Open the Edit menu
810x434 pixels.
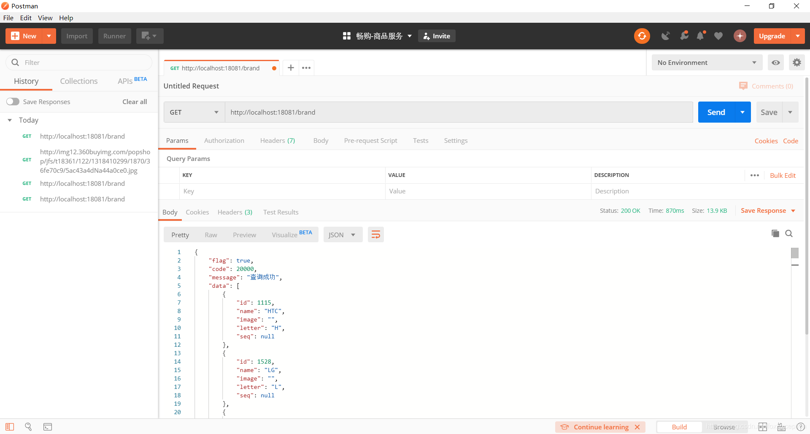pos(26,18)
